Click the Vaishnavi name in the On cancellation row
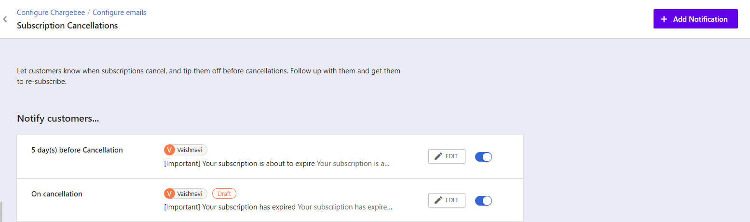This screenshot has width=750, height=222. coord(190,194)
